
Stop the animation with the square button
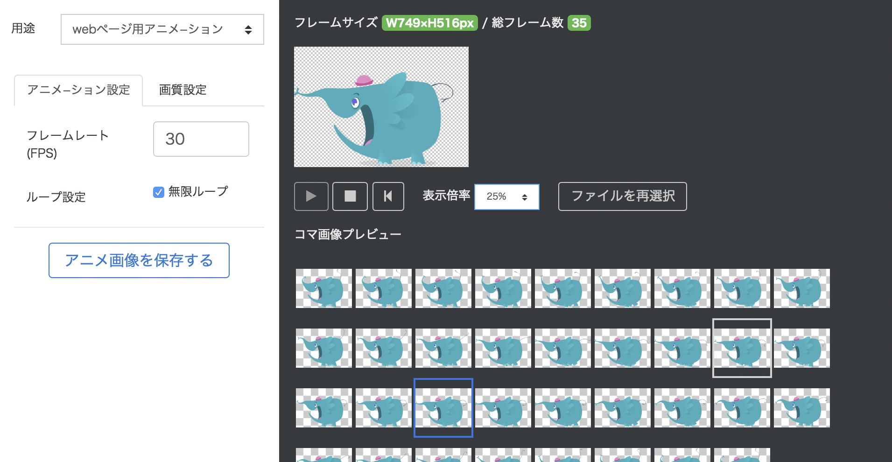tap(350, 196)
